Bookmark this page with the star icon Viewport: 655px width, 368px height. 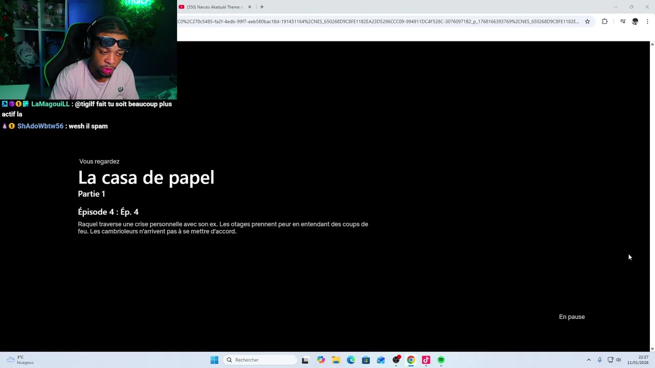[x=587, y=21]
